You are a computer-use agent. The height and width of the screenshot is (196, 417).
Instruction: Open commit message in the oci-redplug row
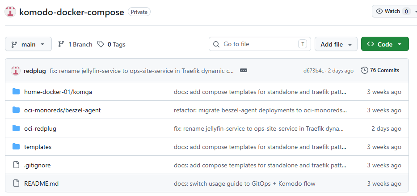tap(259, 128)
